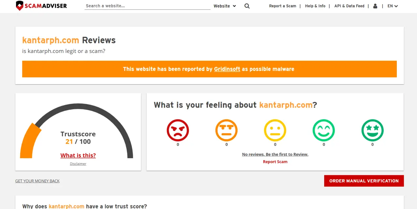The height and width of the screenshot is (209, 417).
Task: Click the red Report Scam link
Action: click(275, 162)
